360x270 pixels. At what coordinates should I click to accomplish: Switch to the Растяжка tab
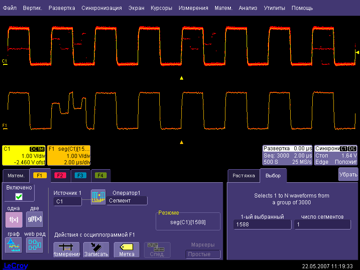point(243,176)
